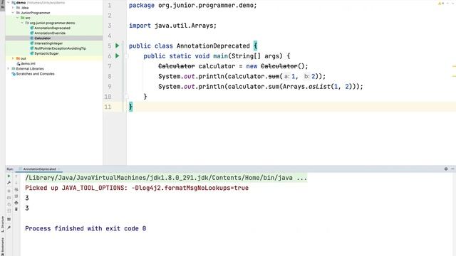Screen dimensions: 456x256
Task: Click fold marker at line 6
Action: 127,56
